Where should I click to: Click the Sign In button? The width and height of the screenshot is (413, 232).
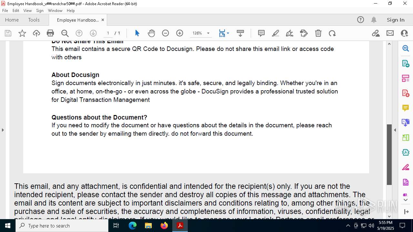[396, 20]
